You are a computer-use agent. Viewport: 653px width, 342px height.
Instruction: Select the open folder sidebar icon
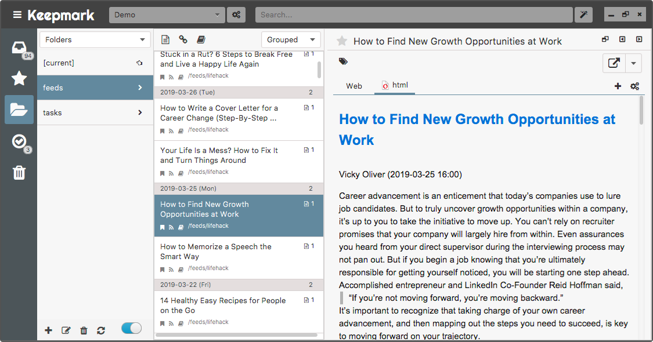tap(19, 110)
